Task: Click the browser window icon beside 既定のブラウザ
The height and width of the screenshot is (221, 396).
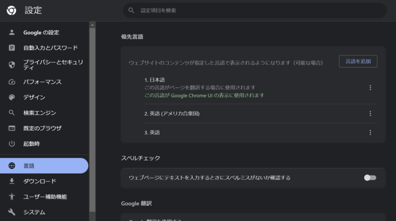Action: (x=12, y=128)
